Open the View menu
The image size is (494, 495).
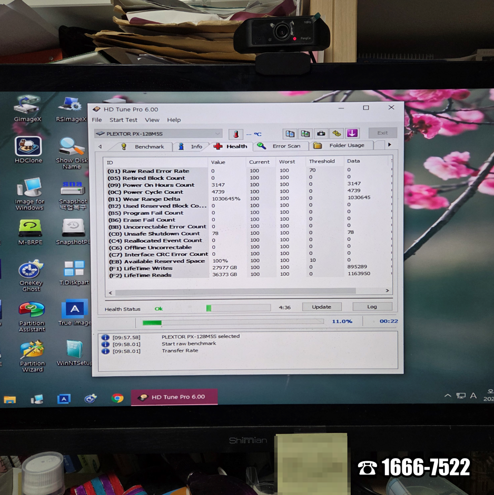coord(152,120)
